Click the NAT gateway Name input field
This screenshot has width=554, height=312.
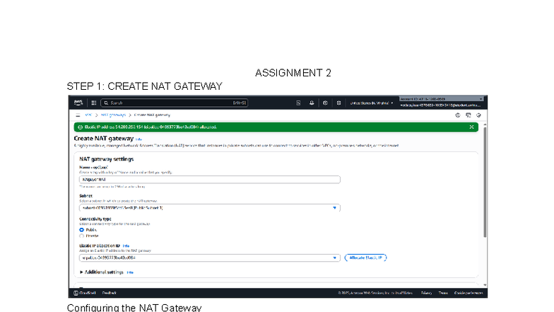pyautogui.click(x=209, y=180)
